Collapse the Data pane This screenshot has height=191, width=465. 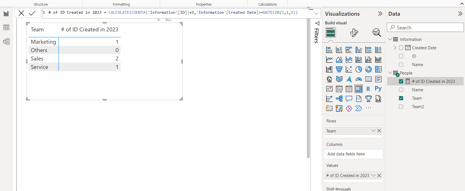click(x=460, y=14)
